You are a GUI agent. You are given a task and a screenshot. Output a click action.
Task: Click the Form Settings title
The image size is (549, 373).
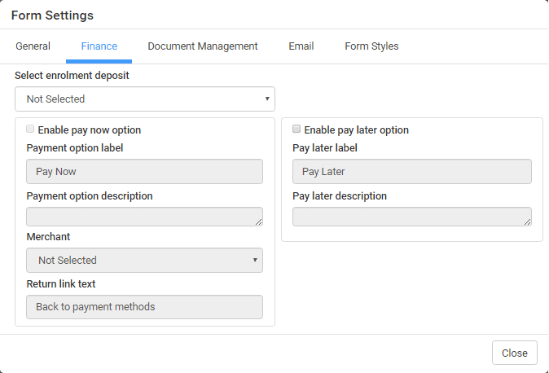52,15
